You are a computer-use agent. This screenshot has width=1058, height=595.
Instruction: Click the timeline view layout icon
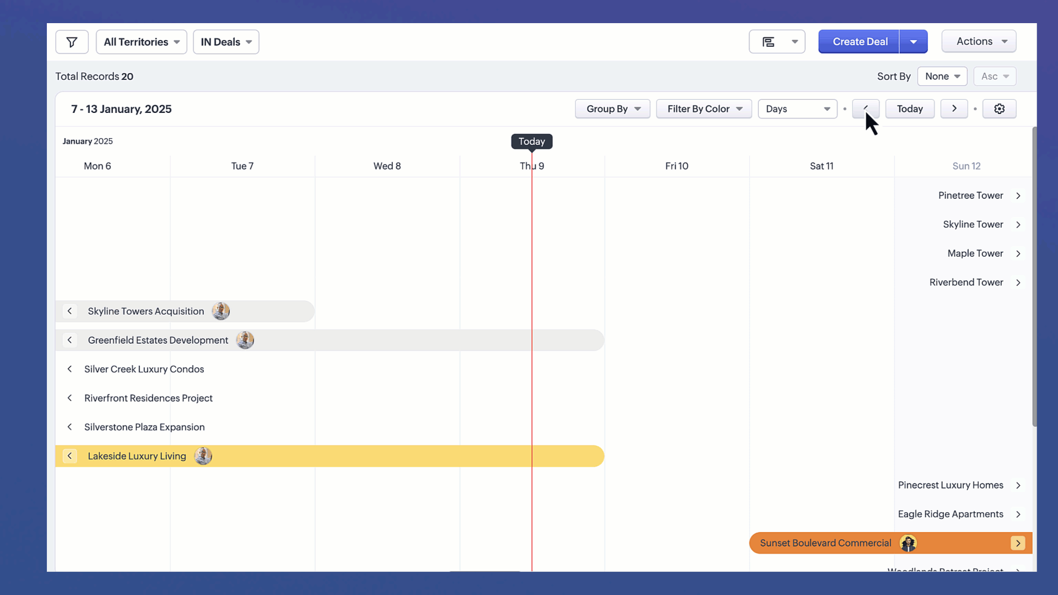tap(768, 42)
